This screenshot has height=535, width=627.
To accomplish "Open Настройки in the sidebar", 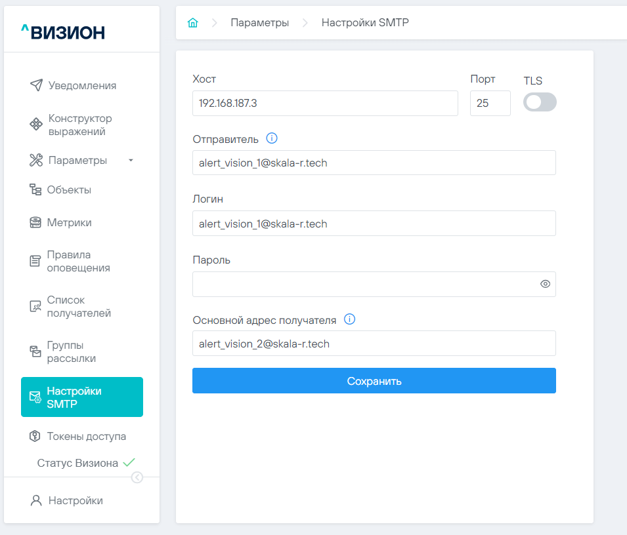I will pyautogui.click(x=75, y=500).
